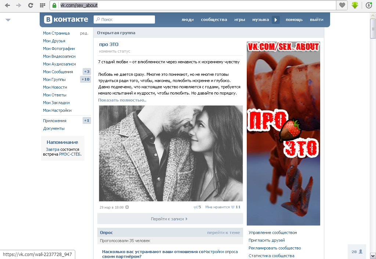Click the scrollbar down arrow
376x259 pixels.
[373, 256]
